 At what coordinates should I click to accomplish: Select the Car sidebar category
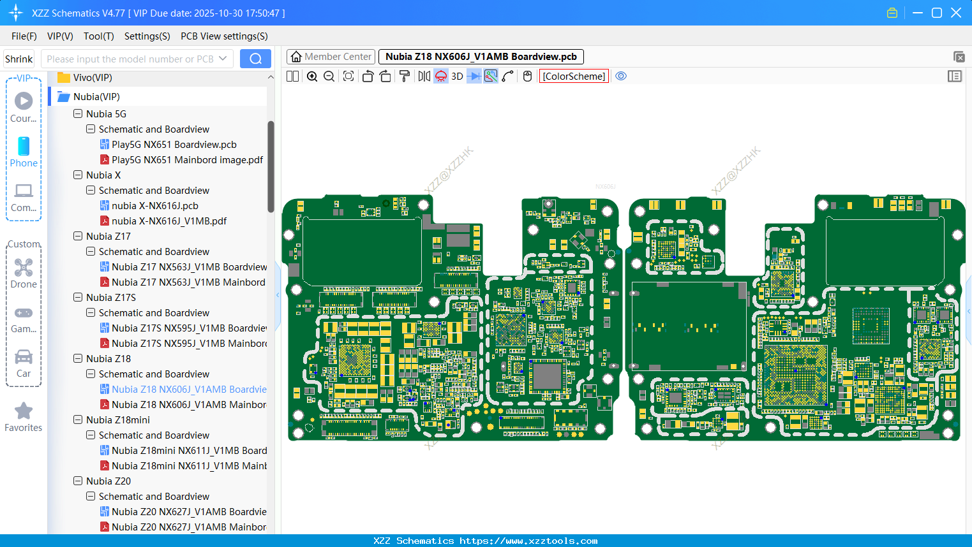pyautogui.click(x=24, y=363)
